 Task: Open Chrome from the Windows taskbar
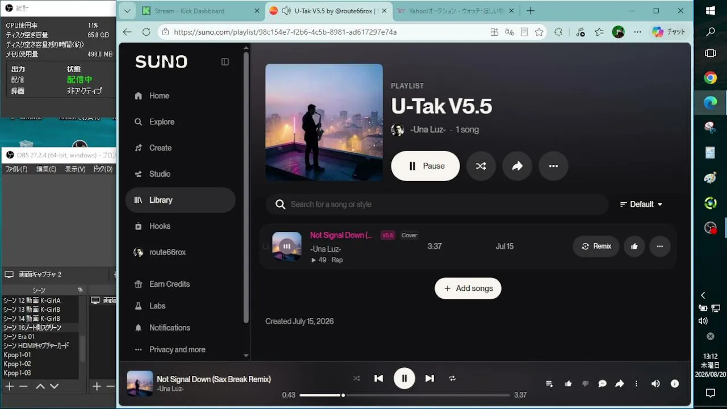pyautogui.click(x=711, y=78)
